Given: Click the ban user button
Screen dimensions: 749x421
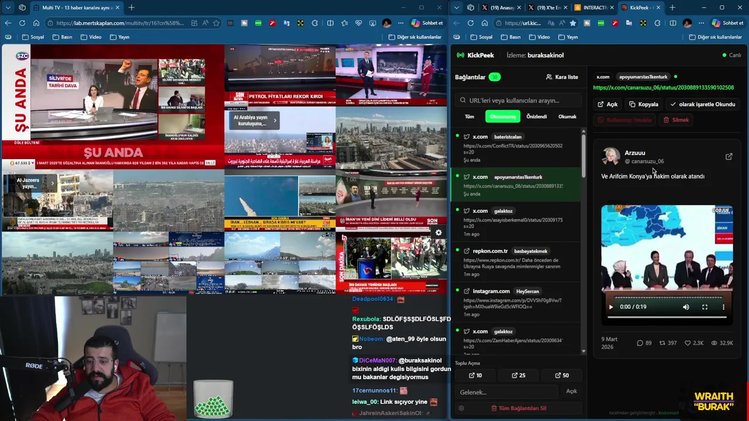Looking at the screenshot, I should coord(624,120).
